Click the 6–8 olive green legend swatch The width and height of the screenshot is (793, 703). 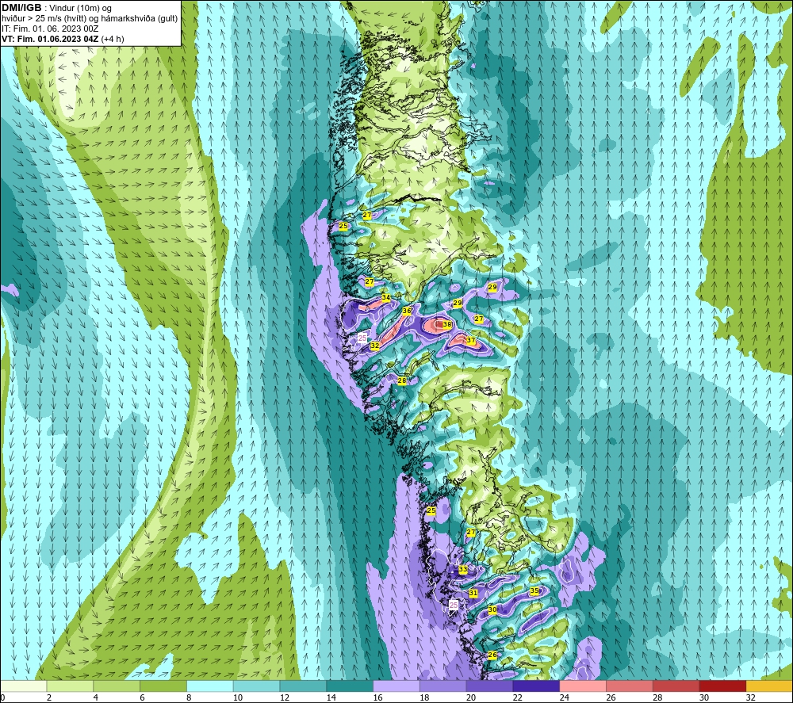(x=163, y=686)
